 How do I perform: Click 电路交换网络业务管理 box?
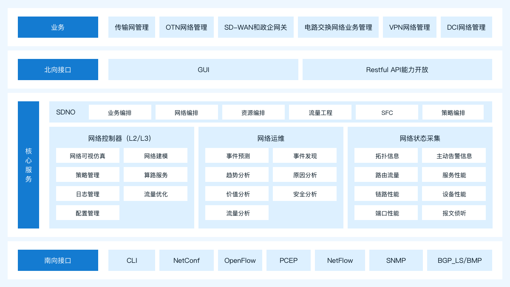tap(338, 27)
